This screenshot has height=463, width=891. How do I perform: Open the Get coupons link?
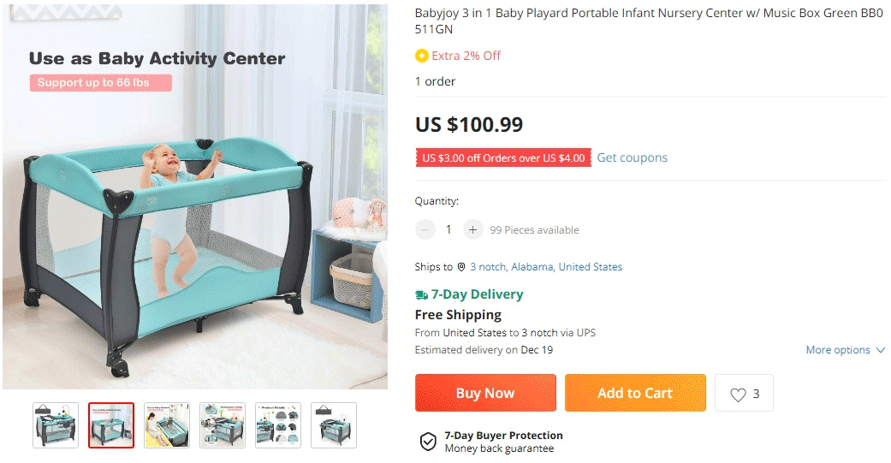(632, 157)
